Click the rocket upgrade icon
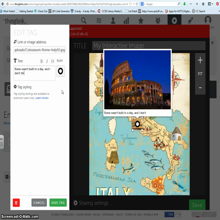Viewport: 220px width, 220px height. tap(190, 21)
